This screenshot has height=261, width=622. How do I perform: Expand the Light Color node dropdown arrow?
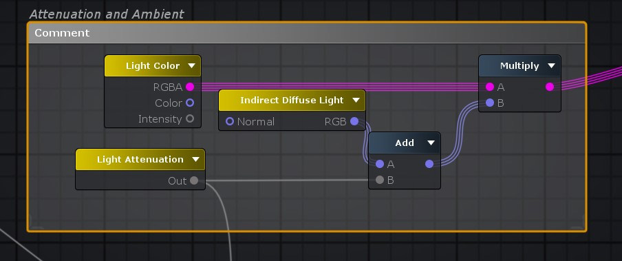coord(191,66)
